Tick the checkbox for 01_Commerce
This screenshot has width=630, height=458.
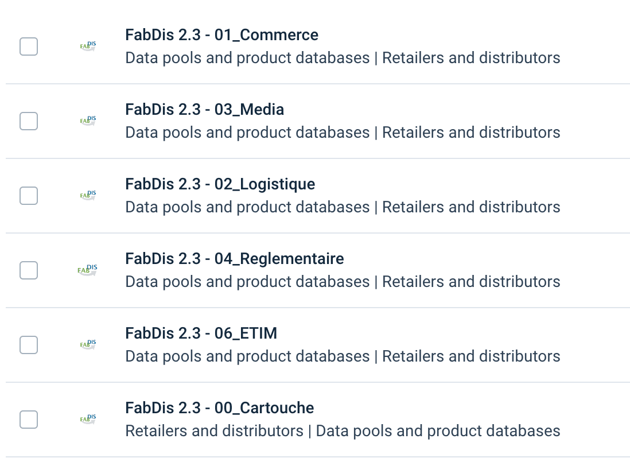click(x=29, y=46)
